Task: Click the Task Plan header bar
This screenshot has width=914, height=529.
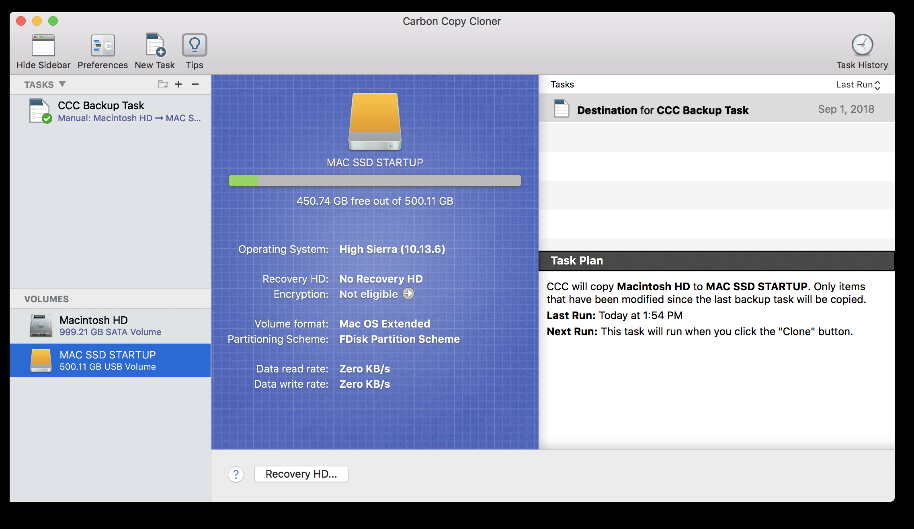Action: (x=717, y=261)
